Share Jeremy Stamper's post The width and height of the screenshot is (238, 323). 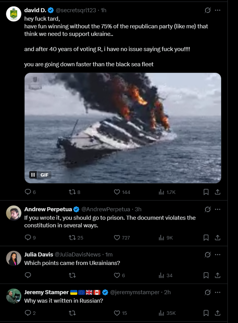point(217,313)
